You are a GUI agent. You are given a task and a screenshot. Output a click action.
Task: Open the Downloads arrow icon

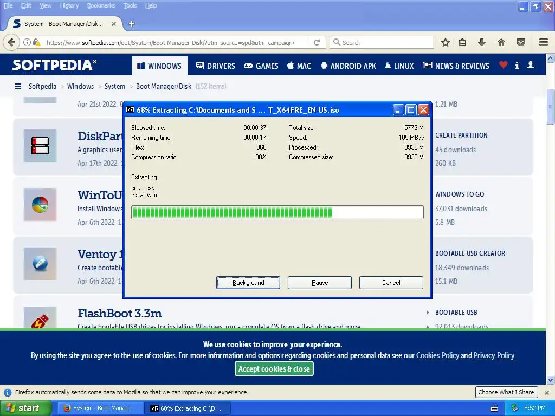[x=481, y=42]
